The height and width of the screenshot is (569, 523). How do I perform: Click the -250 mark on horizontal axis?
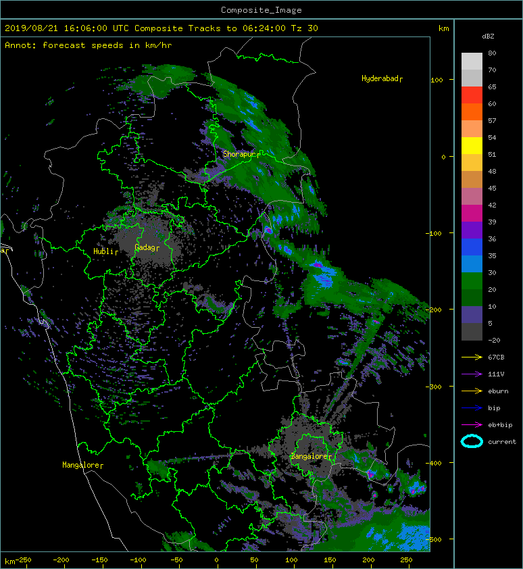(24, 560)
